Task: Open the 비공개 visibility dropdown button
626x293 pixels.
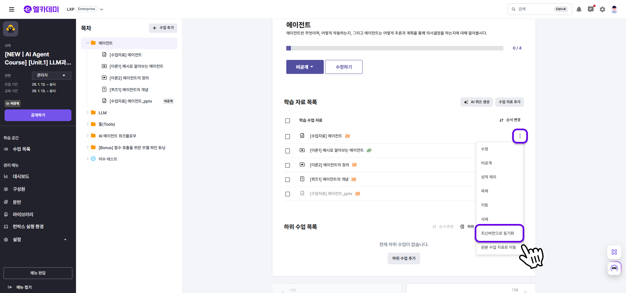Action: point(305,67)
